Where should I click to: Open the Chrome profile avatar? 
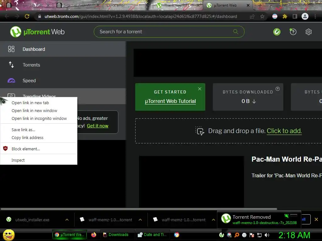coord(305,16)
